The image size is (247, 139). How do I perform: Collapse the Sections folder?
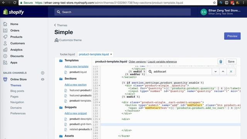click(61, 79)
